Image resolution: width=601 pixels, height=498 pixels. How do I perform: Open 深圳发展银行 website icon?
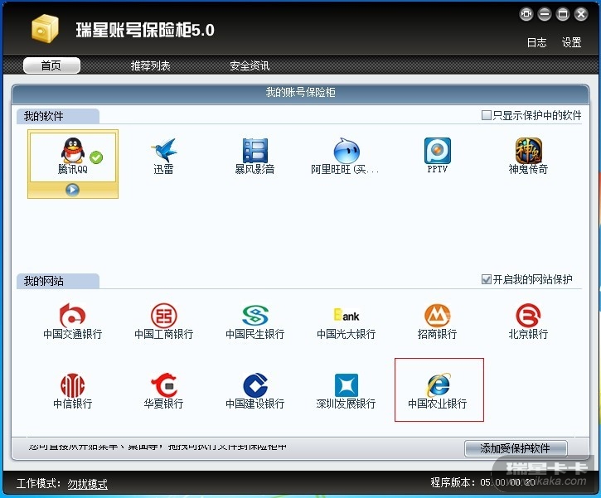347,385
